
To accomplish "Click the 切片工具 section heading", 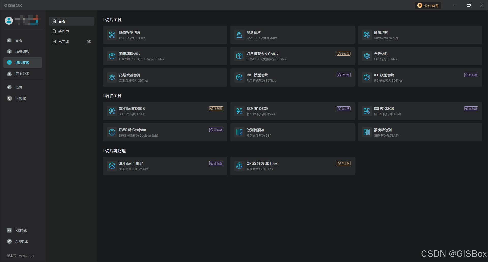I will (113, 20).
